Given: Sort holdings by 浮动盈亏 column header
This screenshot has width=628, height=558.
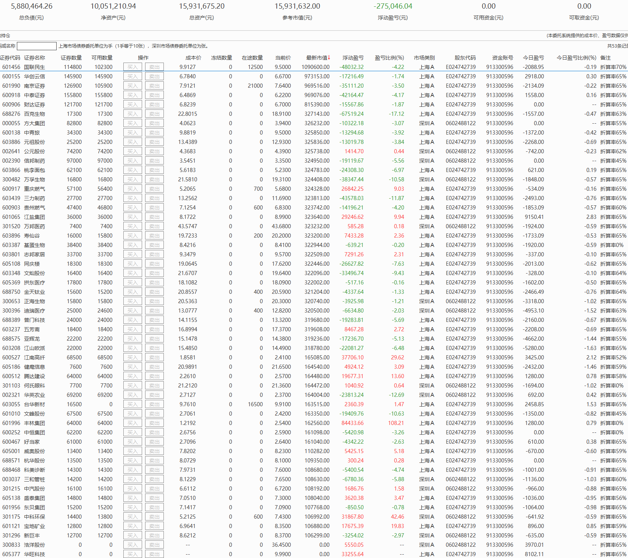Looking at the screenshot, I should (353, 58).
